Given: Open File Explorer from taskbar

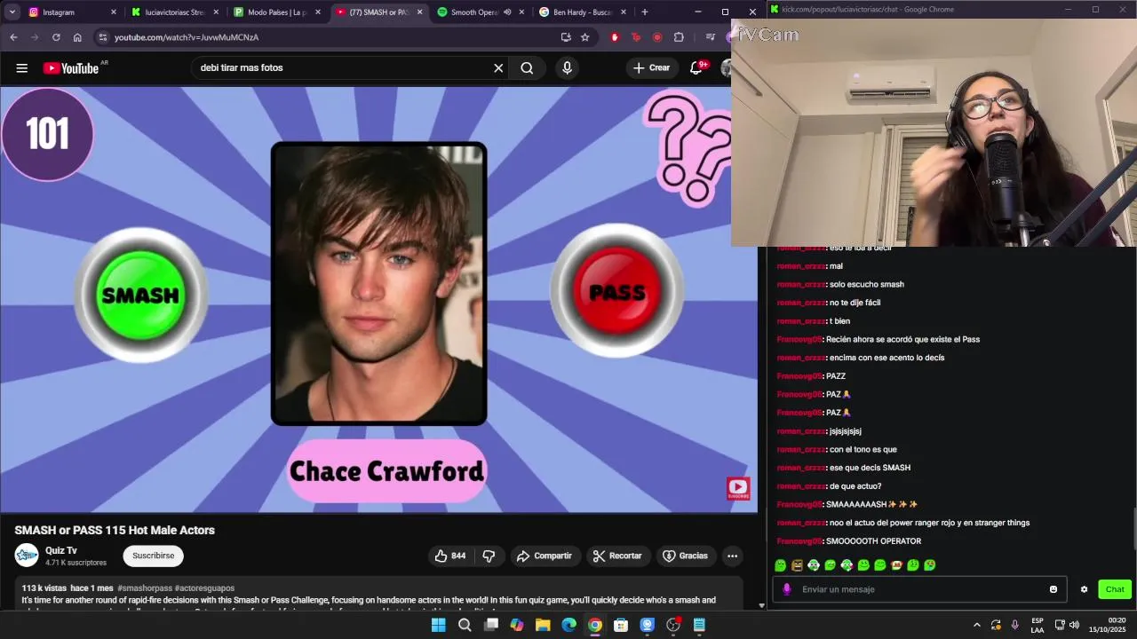Looking at the screenshot, I should point(543,625).
